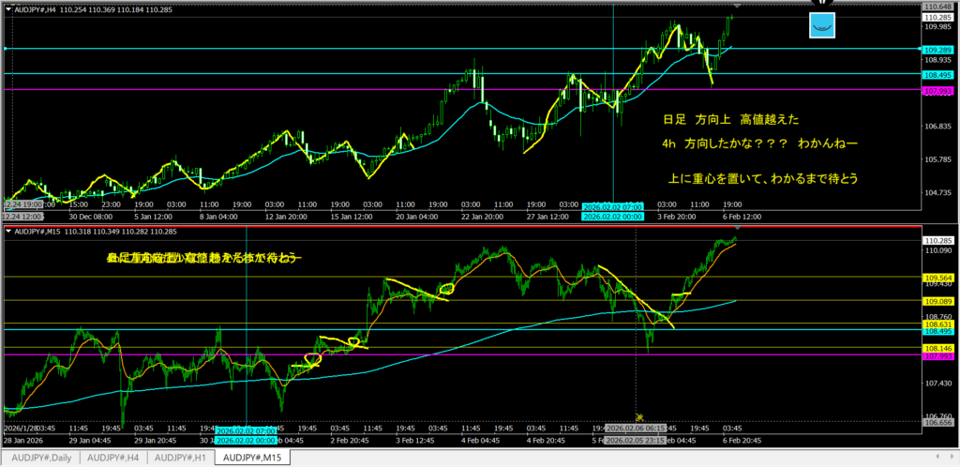Click the yellow X marker near bottom of M15 chart

[x=639, y=416]
